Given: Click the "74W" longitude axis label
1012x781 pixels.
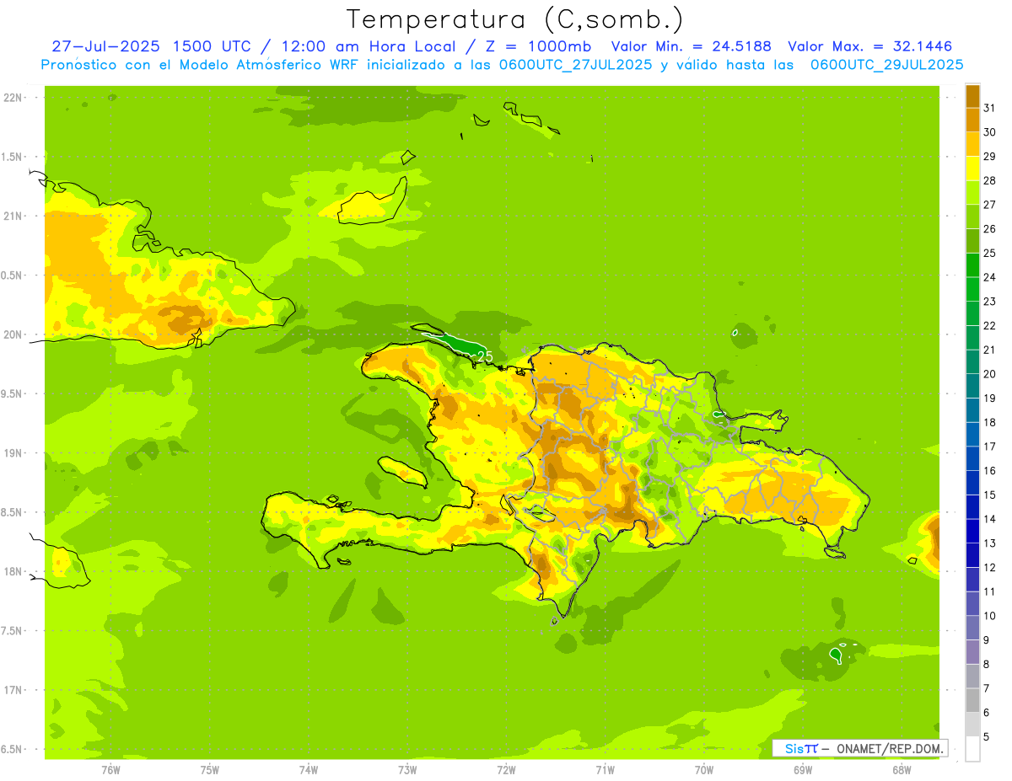Looking at the screenshot, I should 308,769.
